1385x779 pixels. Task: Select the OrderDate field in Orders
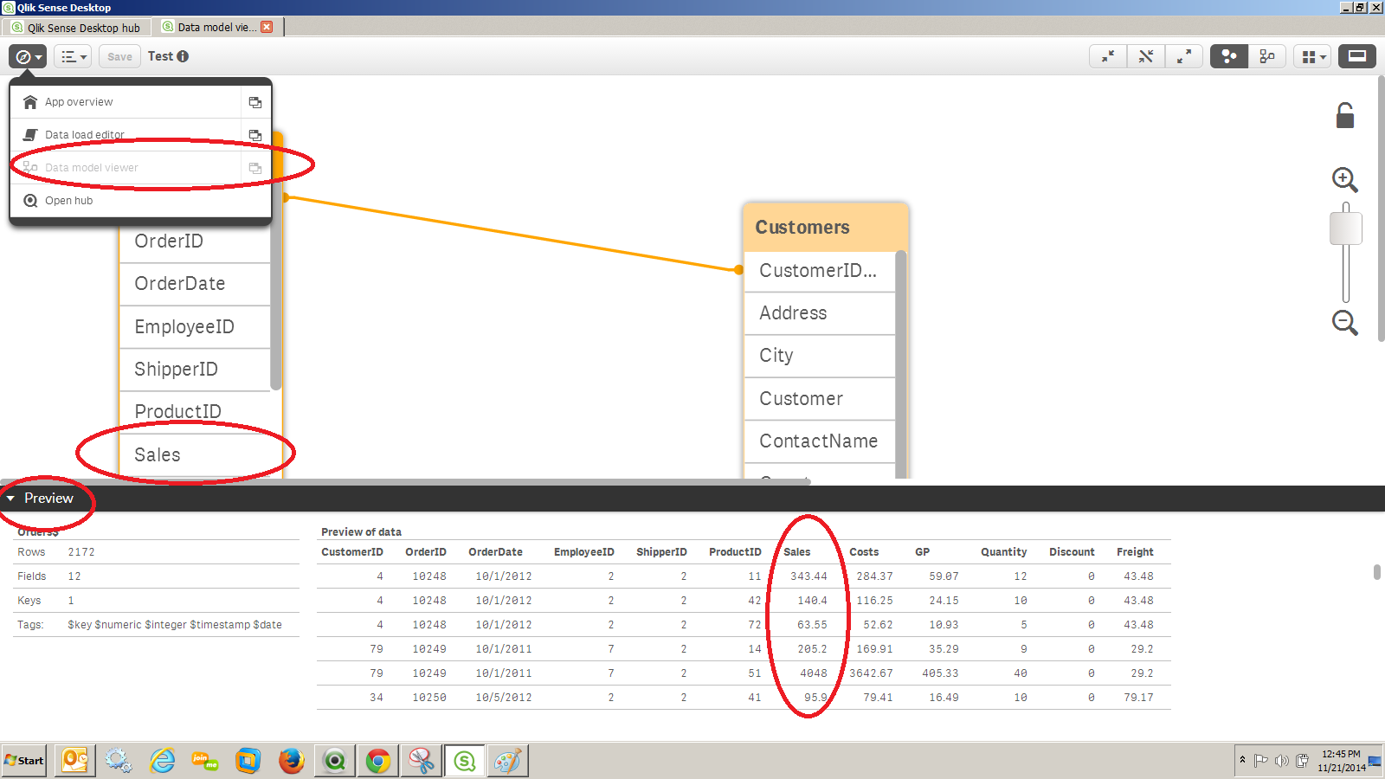coord(195,284)
